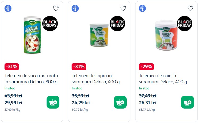Add Telemea de vaca to cart
This screenshot has height=124, width=198.
point(53,102)
